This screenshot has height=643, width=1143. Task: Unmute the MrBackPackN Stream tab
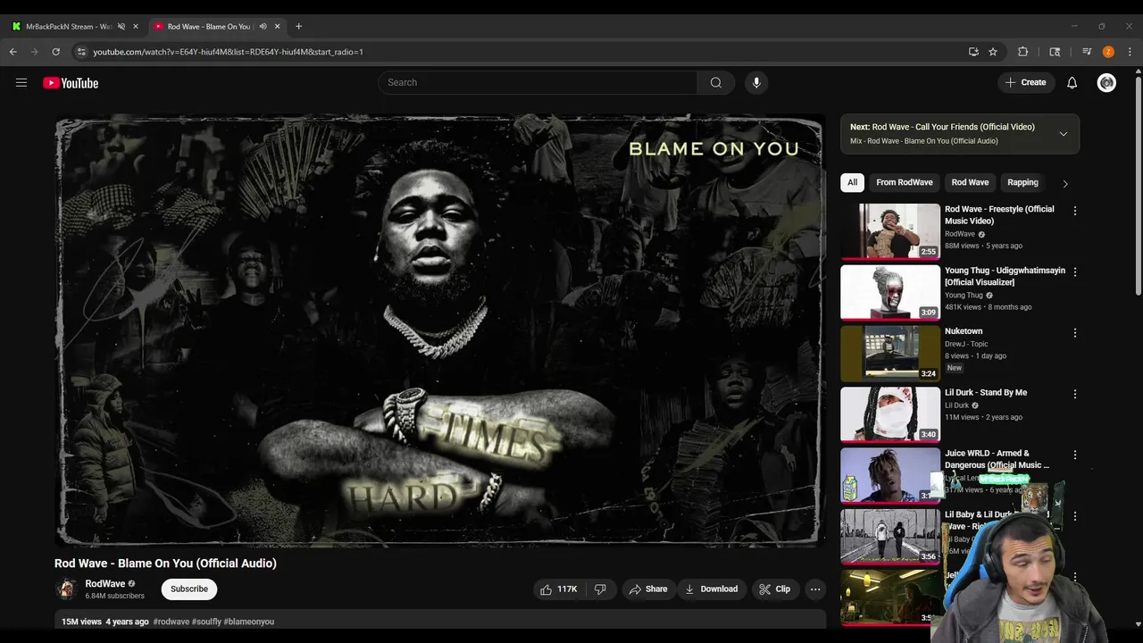[121, 26]
